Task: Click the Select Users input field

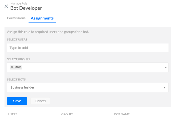Action: click(88, 47)
